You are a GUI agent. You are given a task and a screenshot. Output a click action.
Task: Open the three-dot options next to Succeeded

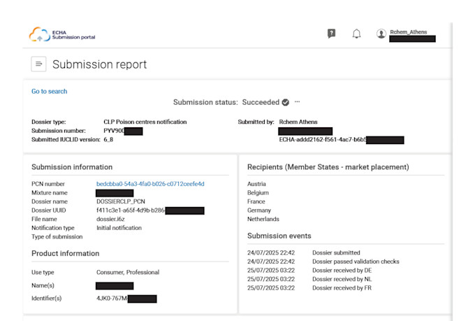(x=297, y=101)
